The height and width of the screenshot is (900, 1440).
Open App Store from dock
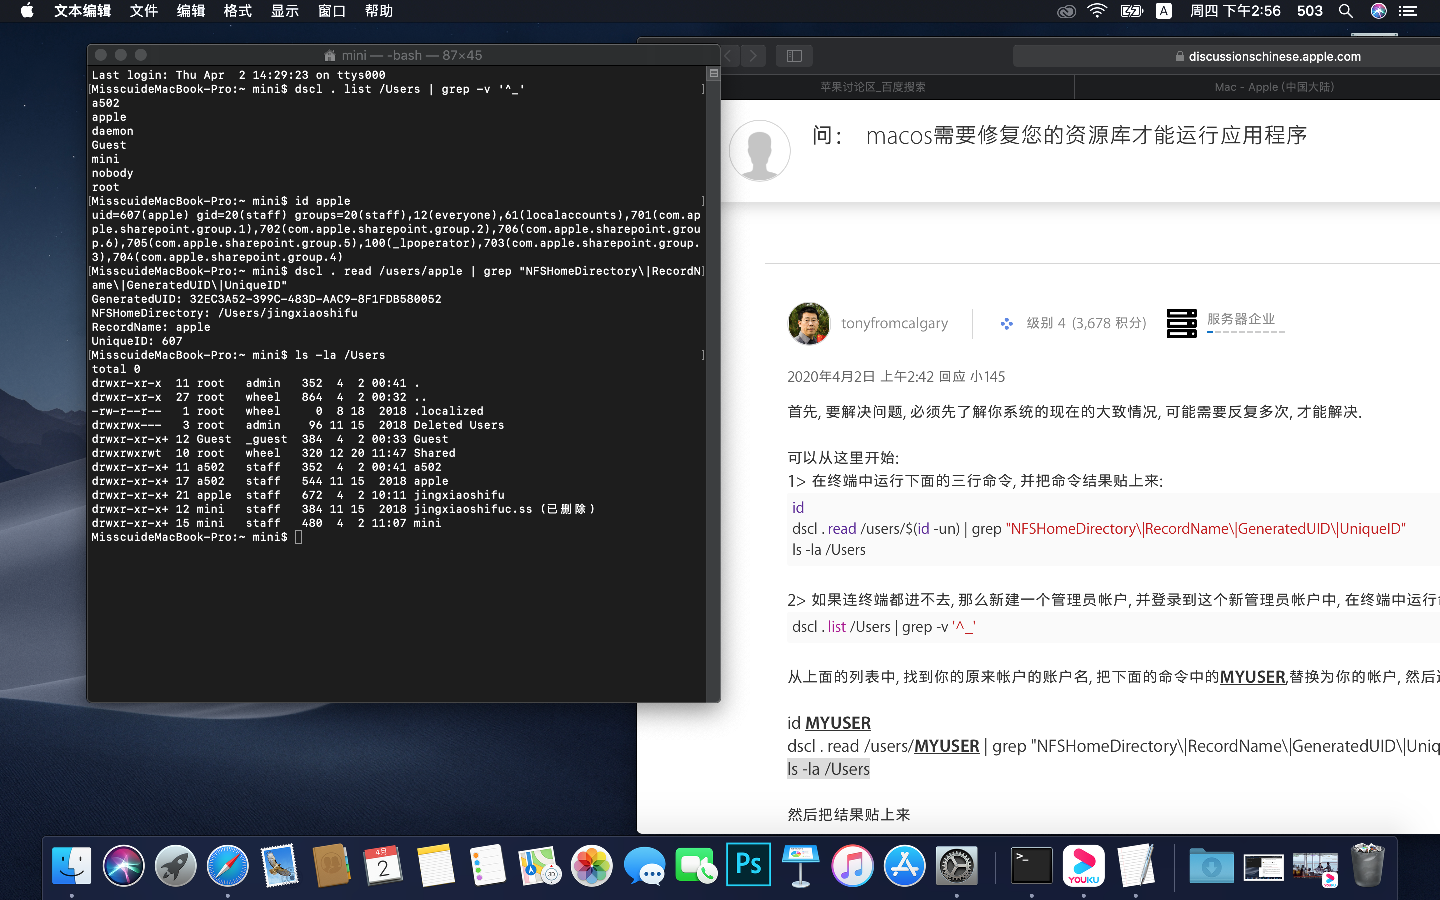(x=904, y=864)
